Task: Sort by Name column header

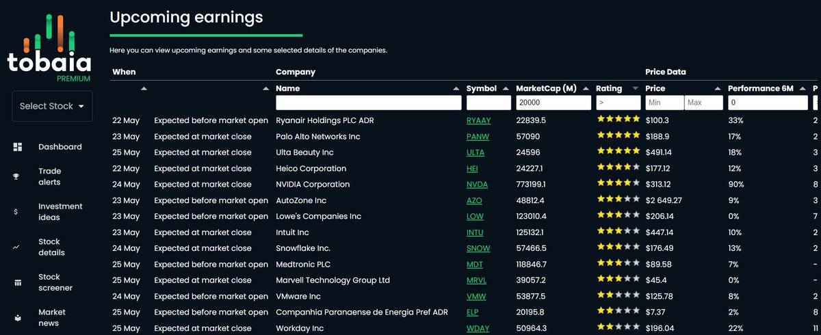Action: [x=287, y=88]
